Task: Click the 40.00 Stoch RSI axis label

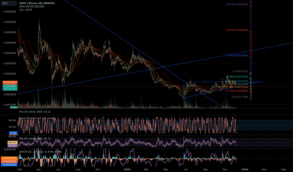Action: pos(12,127)
